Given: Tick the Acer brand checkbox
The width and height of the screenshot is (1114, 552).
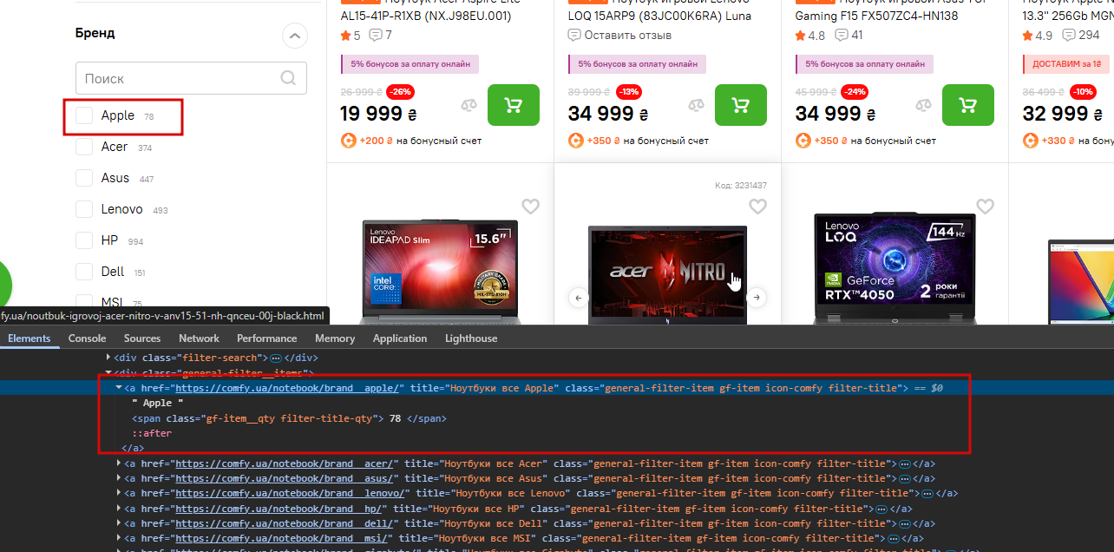Looking at the screenshot, I should pyautogui.click(x=84, y=147).
